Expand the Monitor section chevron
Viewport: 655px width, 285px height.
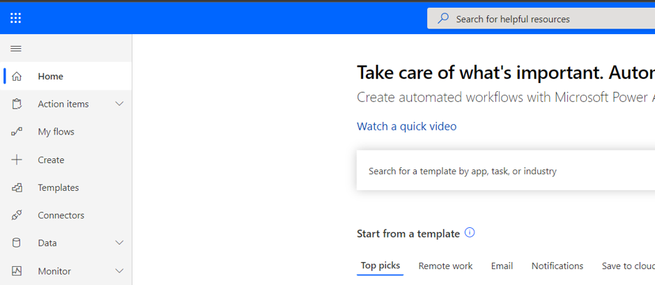pyautogui.click(x=119, y=271)
